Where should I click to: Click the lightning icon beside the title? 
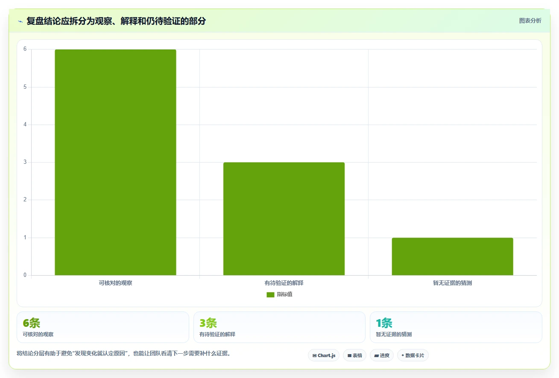coord(20,21)
